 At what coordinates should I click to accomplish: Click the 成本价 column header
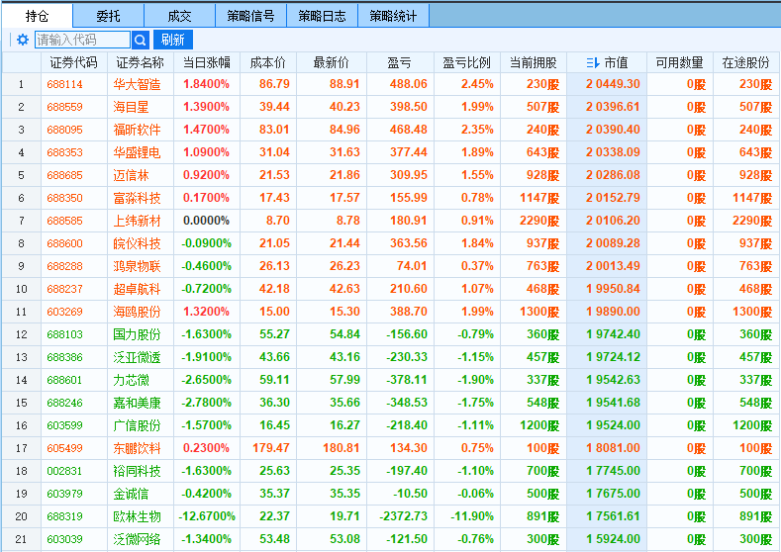tap(268, 62)
